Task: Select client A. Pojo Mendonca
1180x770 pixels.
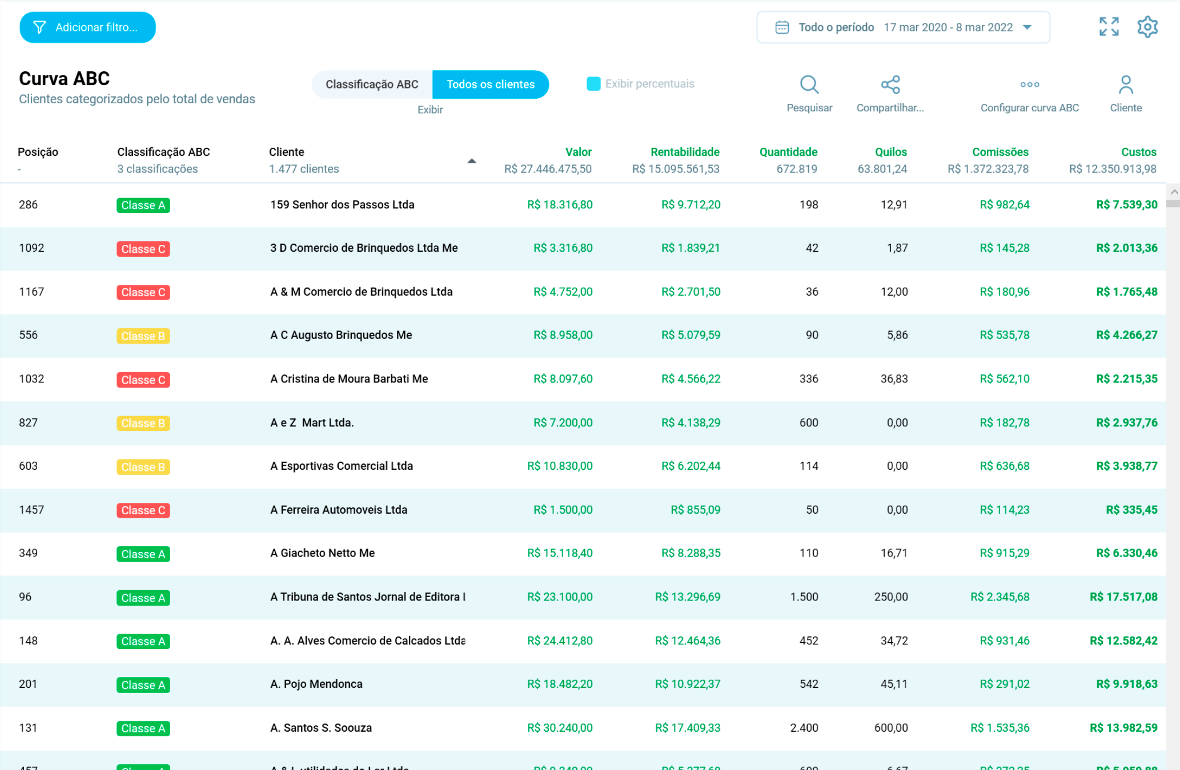Action: (316, 684)
